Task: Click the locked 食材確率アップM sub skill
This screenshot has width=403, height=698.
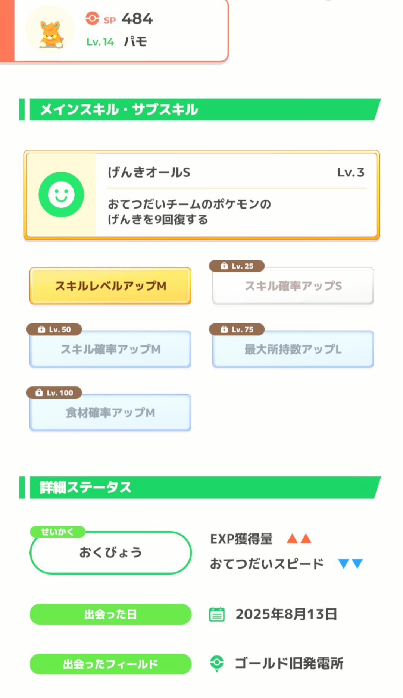Action: (110, 413)
